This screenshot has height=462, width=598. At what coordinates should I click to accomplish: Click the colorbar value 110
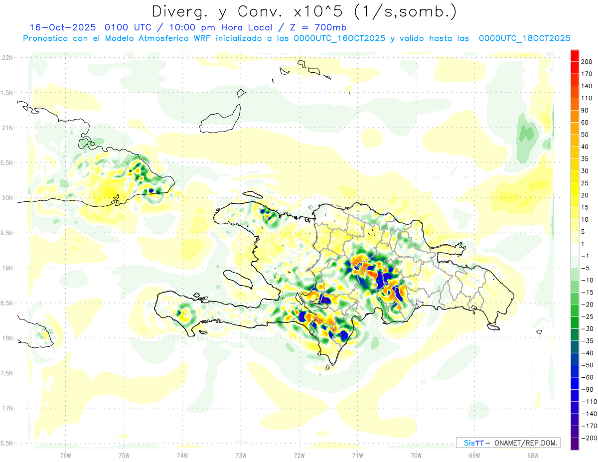(587, 98)
